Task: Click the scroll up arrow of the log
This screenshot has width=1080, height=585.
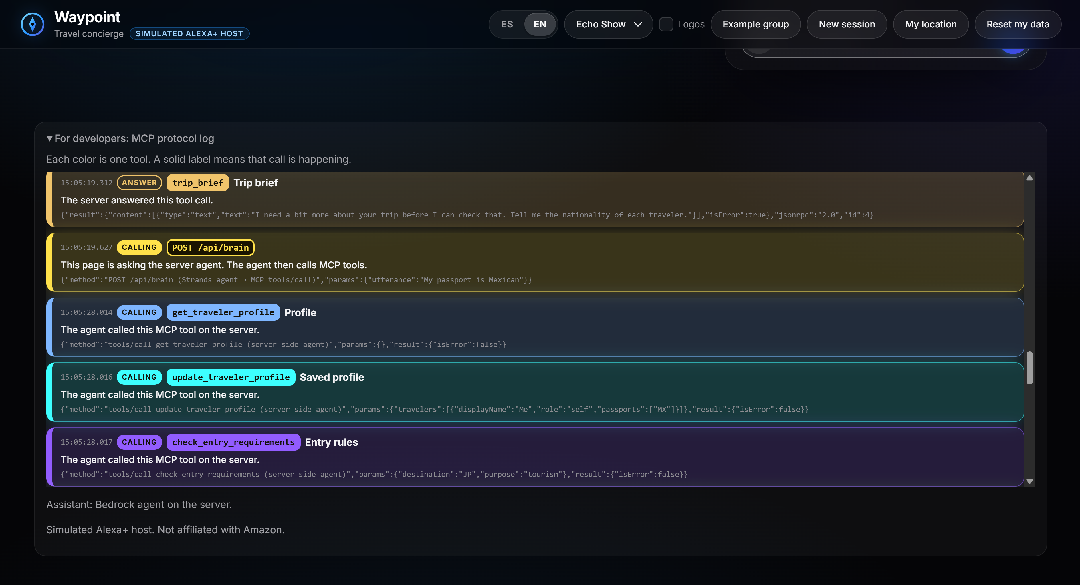Action: tap(1029, 178)
